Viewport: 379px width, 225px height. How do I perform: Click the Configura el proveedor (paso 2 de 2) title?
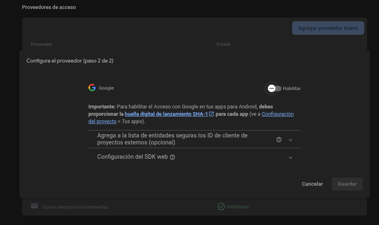(x=70, y=61)
